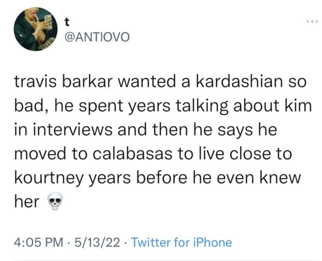Viewport: 322px width, 261px height.
Task: Click the word "knew" in the tweet
Action: tap(280, 178)
